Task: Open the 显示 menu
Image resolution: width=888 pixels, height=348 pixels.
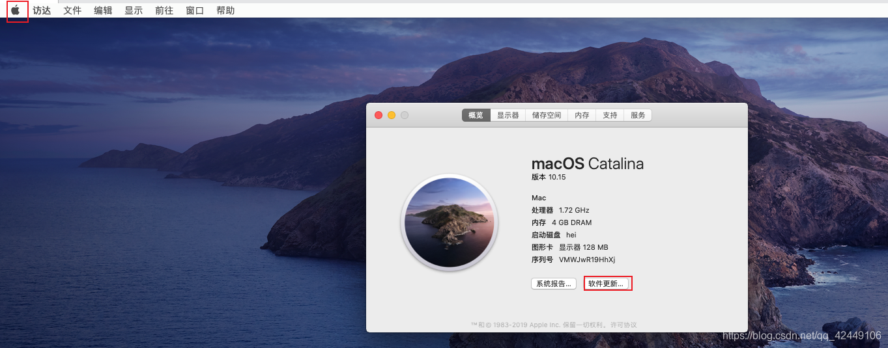Action: coord(134,10)
